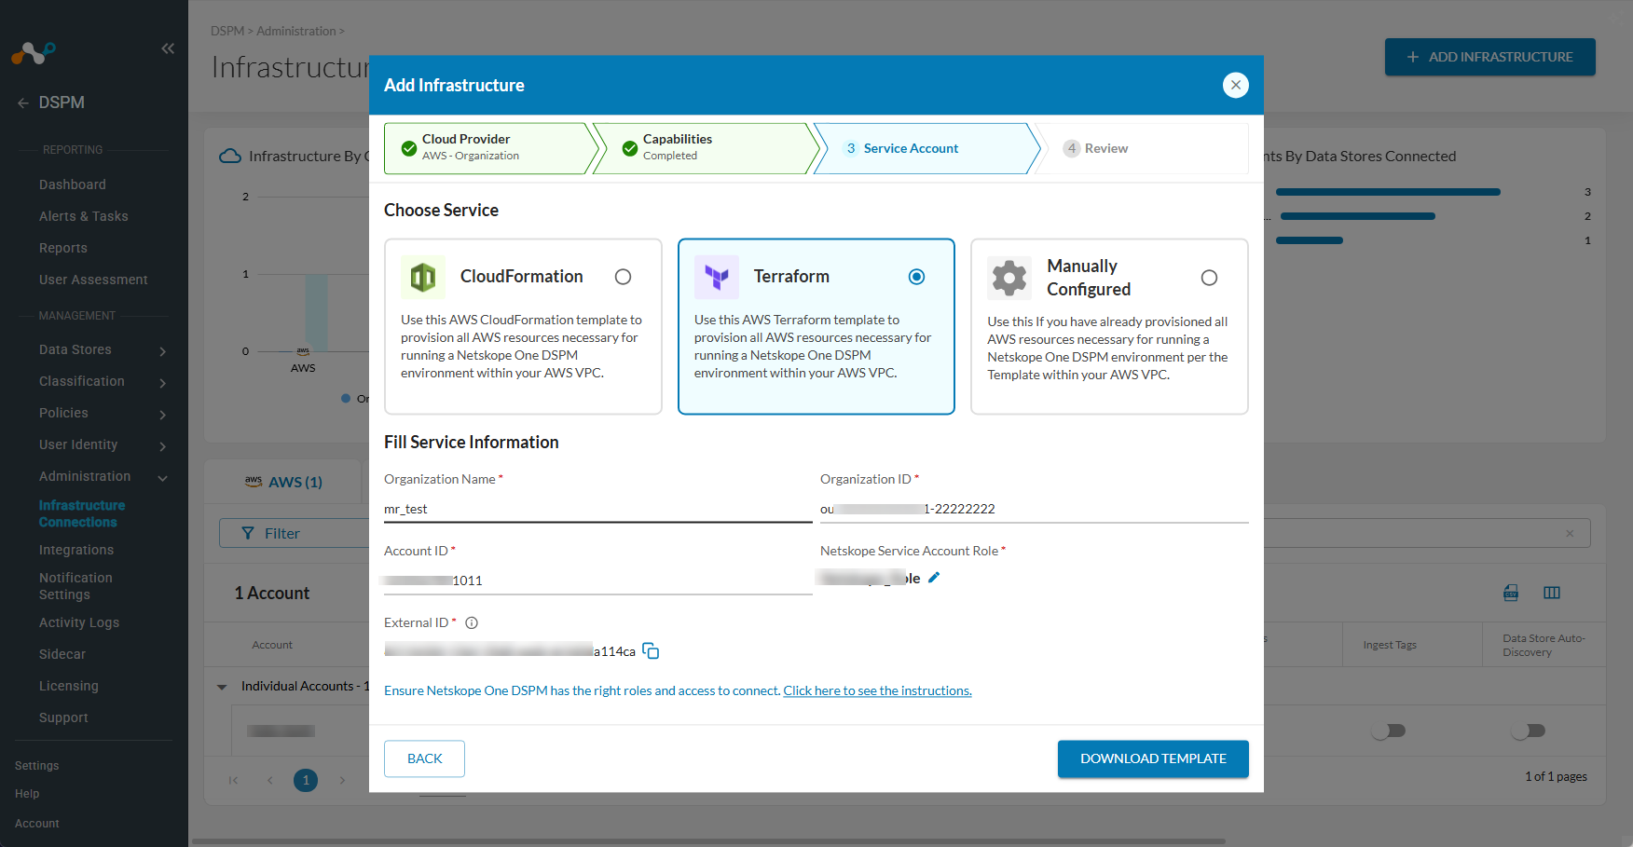Click the Add Infrastructure button
Image resolution: width=1633 pixels, height=847 pixels.
point(1489,57)
